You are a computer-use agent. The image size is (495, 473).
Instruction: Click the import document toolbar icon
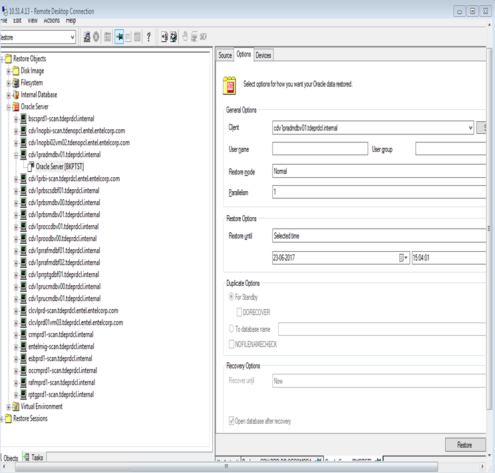coord(164,37)
